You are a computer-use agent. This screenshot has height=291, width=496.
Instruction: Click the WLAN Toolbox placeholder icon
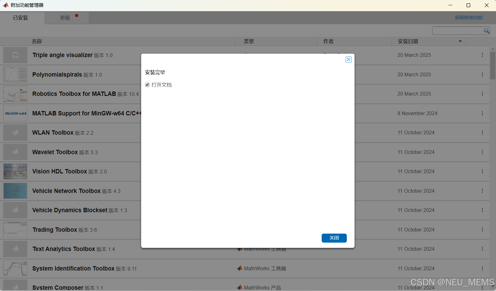[15, 132]
